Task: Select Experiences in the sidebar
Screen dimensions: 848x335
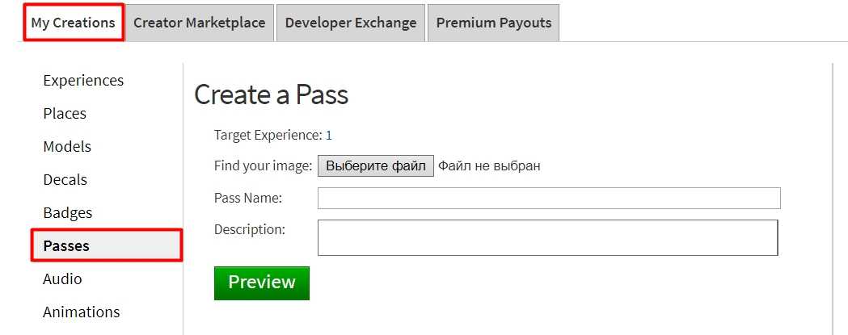Action: 83,81
